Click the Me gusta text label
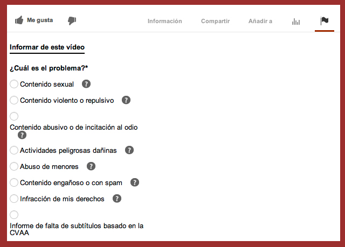Viewport: 345px width, 247px height. (x=40, y=20)
